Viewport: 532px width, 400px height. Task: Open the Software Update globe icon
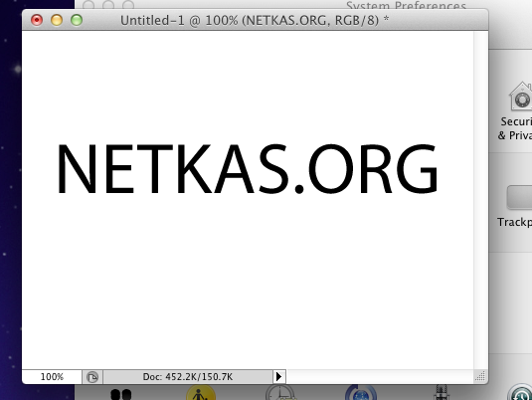click(361, 393)
